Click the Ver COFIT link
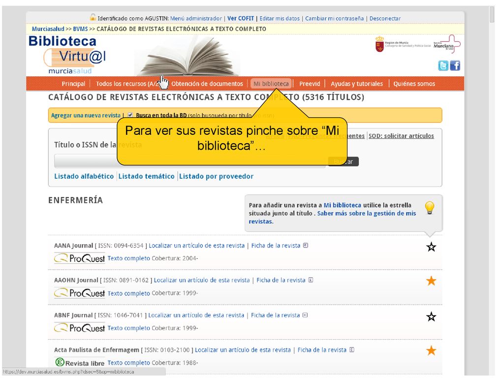Screen dimensions: 504x378 click(x=241, y=18)
